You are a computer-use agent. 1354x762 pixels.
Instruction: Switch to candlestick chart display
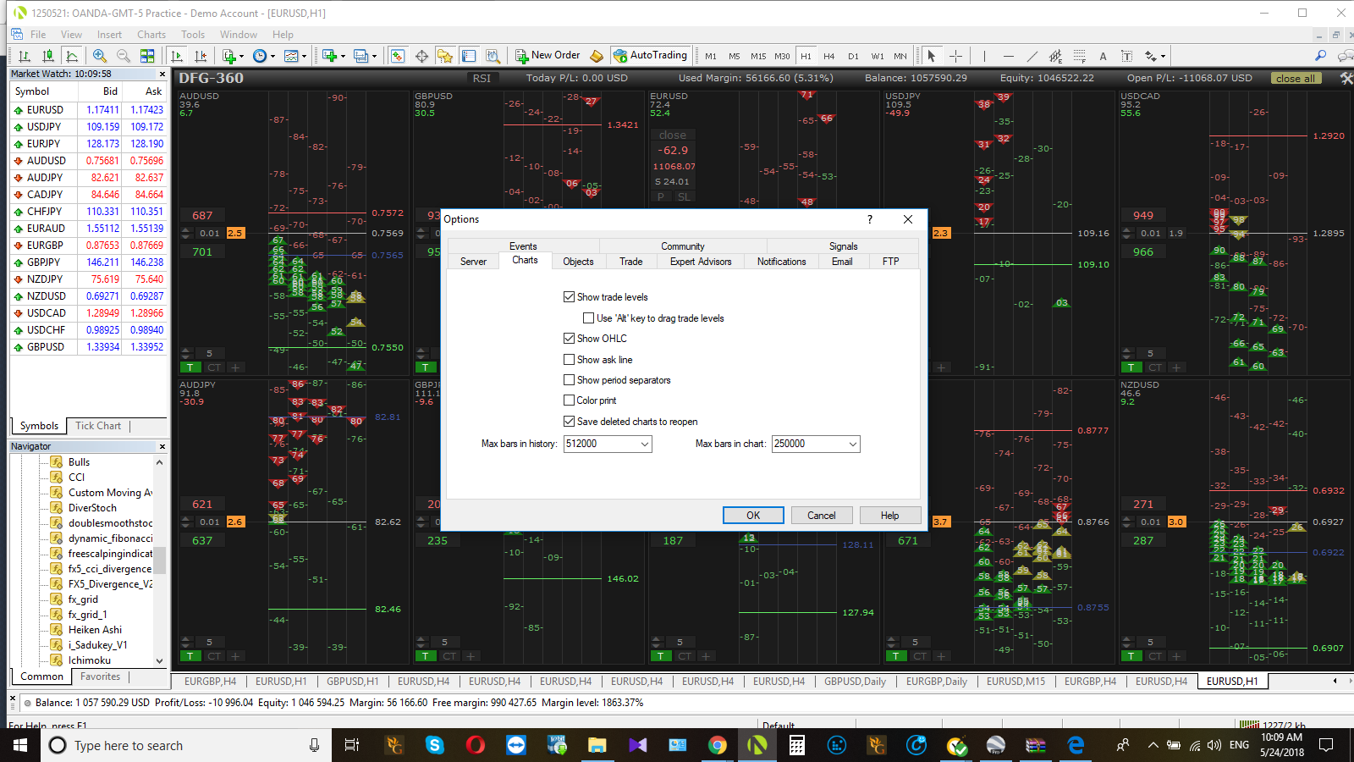[48, 56]
